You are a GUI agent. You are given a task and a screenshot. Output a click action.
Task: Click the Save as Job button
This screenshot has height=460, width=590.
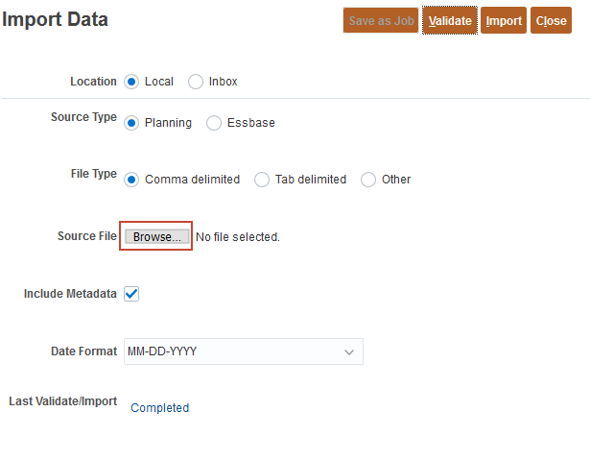(381, 21)
